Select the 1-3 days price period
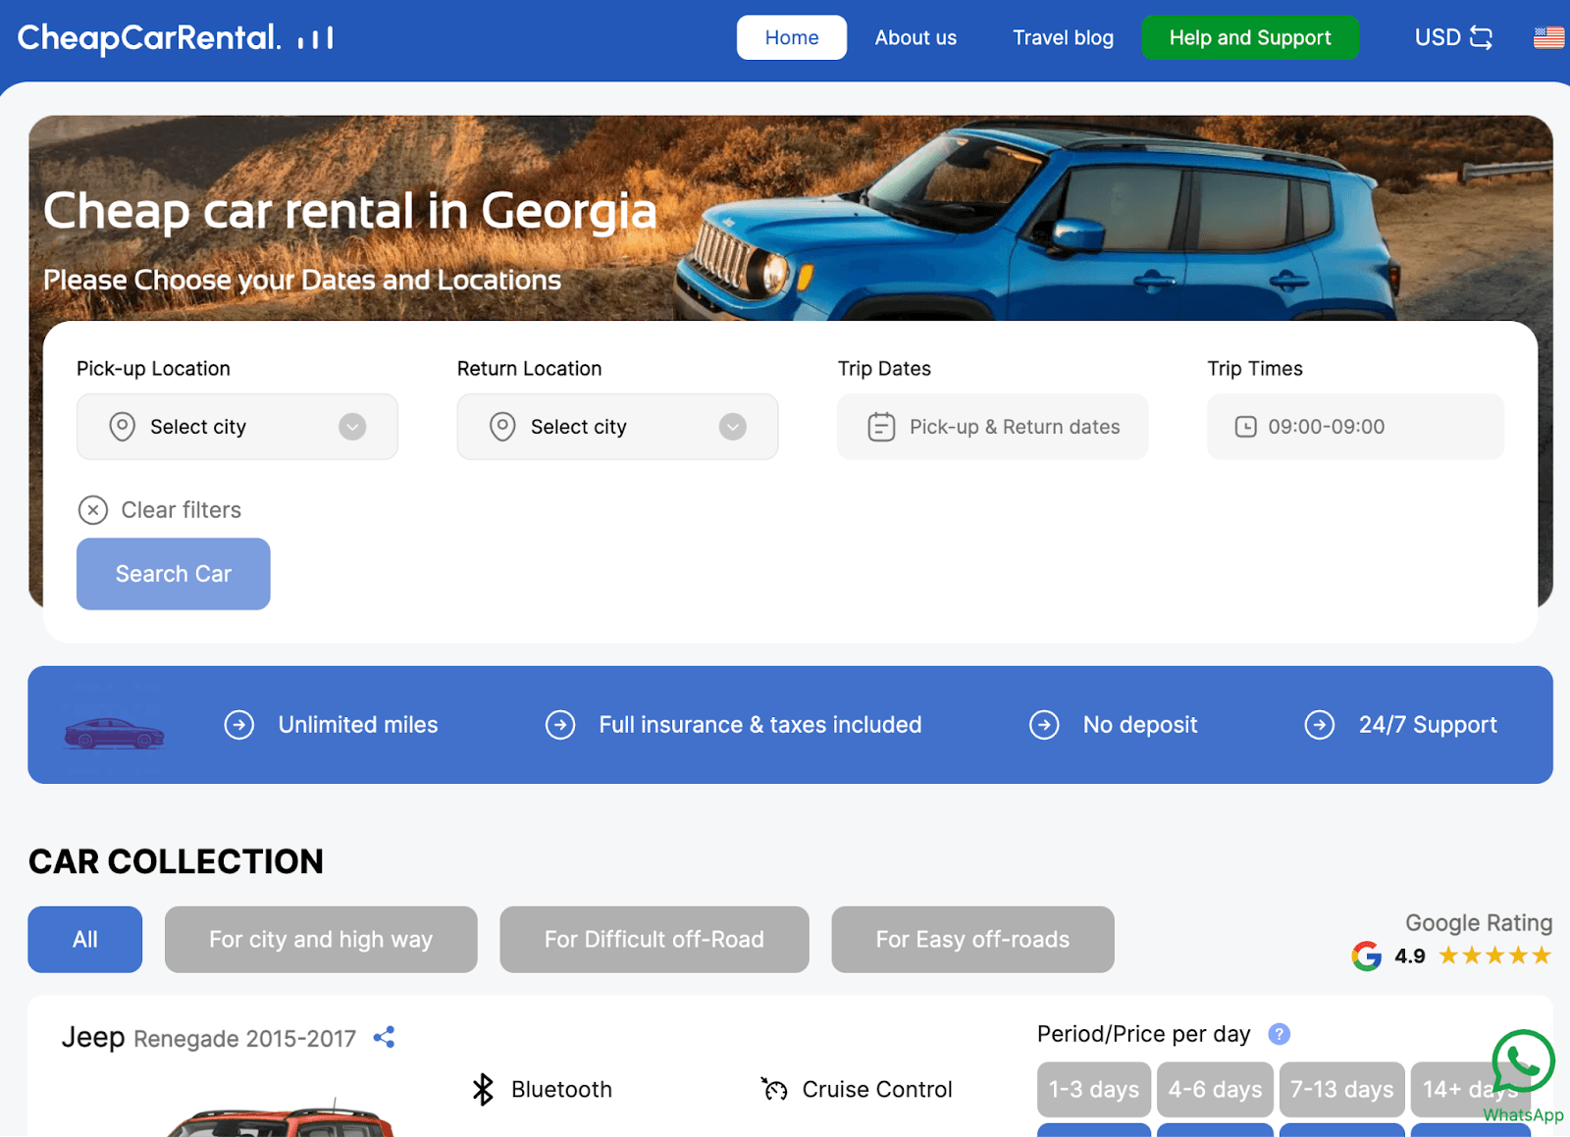 1093,1090
